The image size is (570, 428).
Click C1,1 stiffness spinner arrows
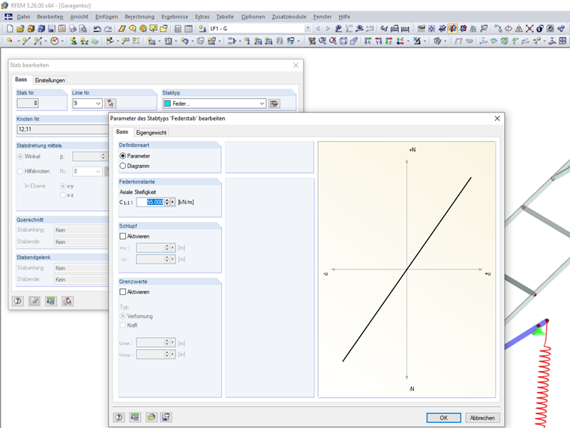(x=166, y=202)
